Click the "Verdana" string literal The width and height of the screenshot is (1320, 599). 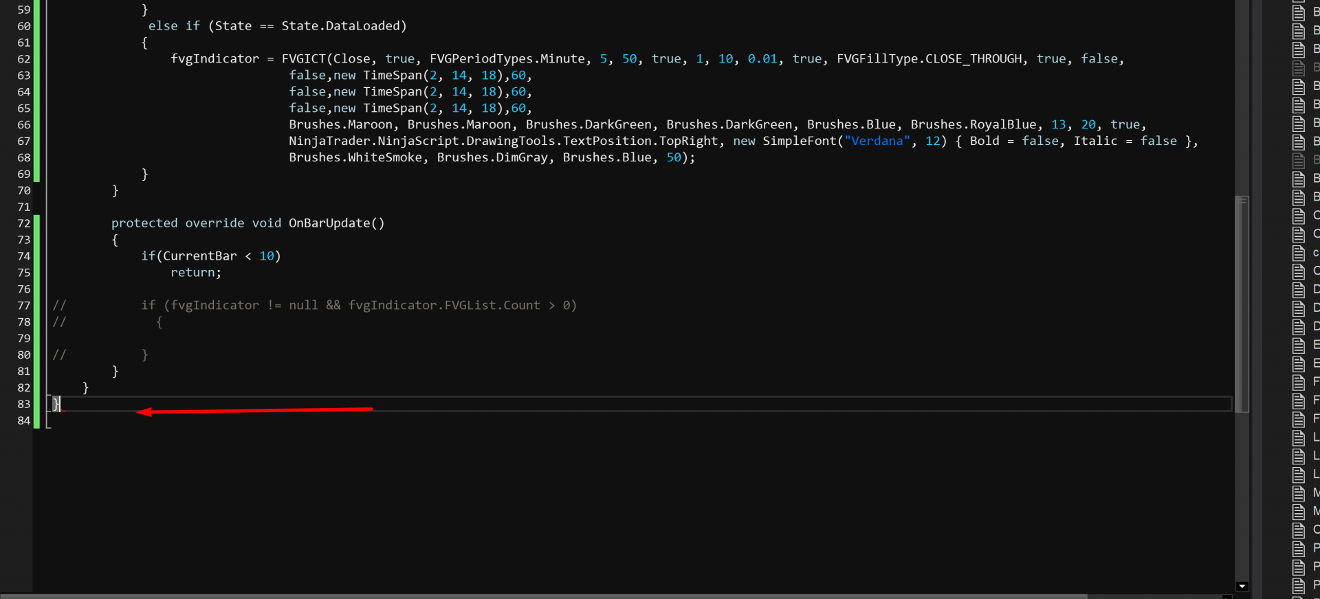tap(877, 142)
